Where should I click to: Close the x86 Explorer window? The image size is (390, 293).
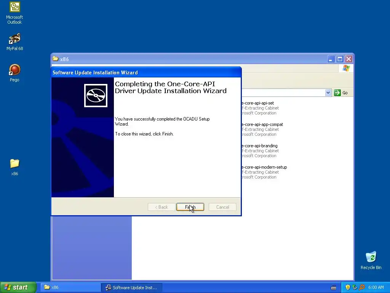tap(349, 59)
